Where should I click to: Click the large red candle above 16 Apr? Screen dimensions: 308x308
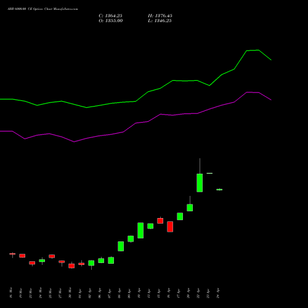click(x=170, y=227)
